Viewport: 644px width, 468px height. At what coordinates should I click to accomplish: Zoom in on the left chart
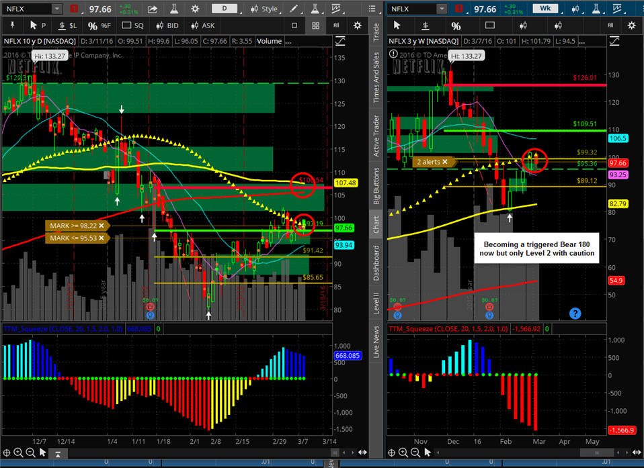click(x=18, y=453)
